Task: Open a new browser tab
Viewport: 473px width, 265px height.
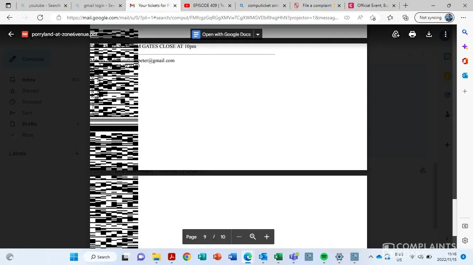Action: (x=405, y=6)
